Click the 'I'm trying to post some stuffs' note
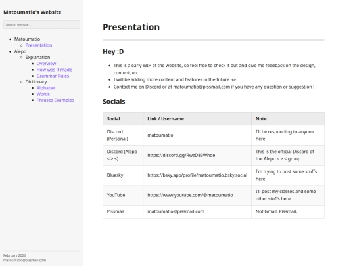This screenshot has height=266, width=355. 286,175
